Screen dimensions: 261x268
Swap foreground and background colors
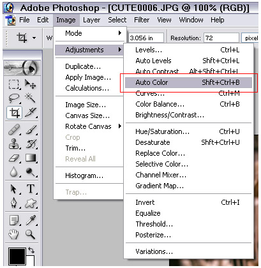(31, 250)
